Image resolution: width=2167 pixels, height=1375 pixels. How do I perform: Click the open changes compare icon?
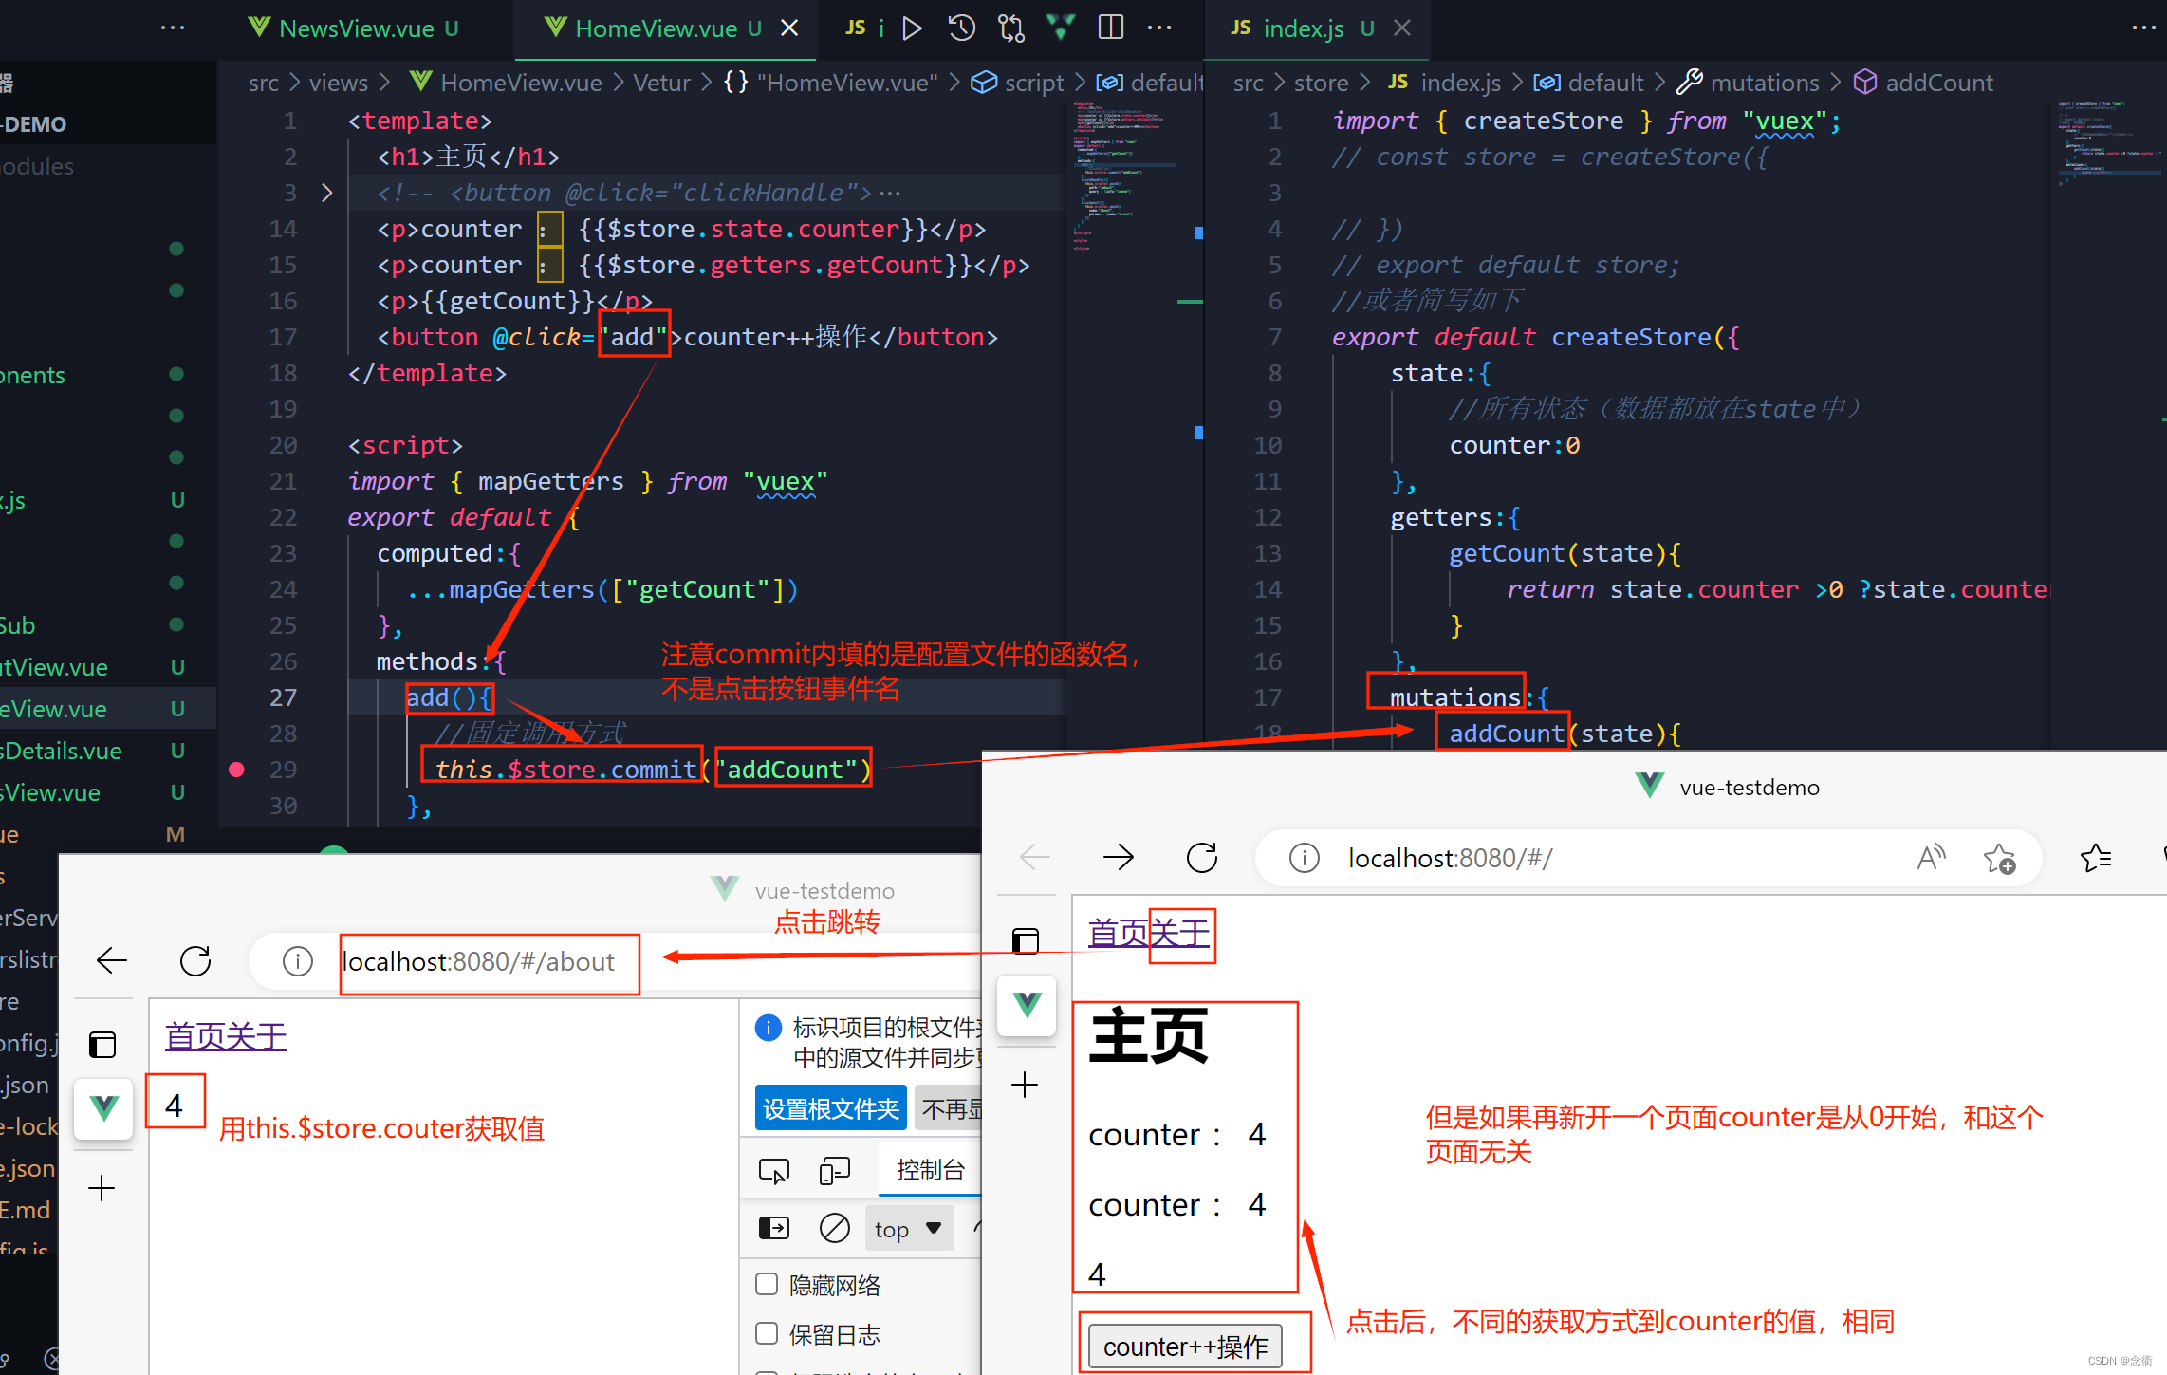click(x=1011, y=28)
